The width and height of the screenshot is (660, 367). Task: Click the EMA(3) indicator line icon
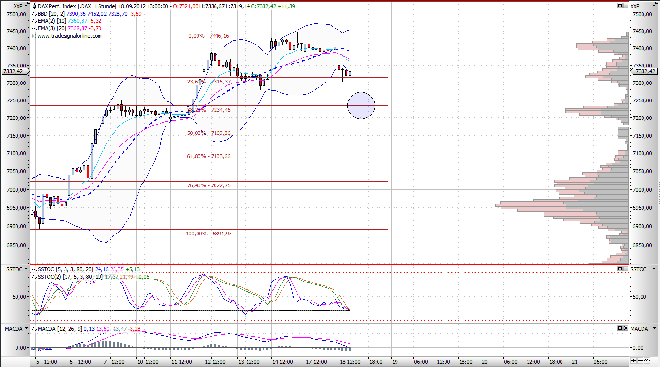tap(34, 29)
